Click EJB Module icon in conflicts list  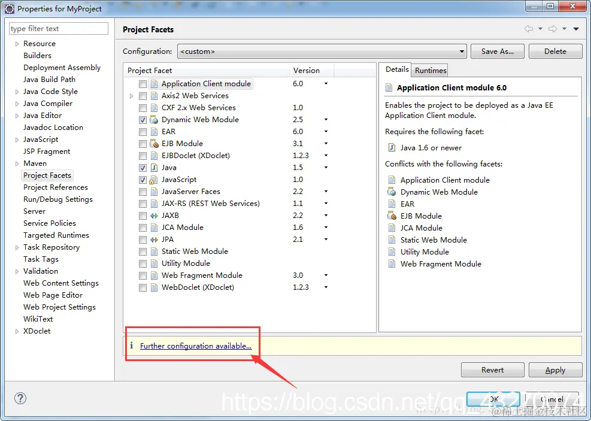(x=392, y=216)
